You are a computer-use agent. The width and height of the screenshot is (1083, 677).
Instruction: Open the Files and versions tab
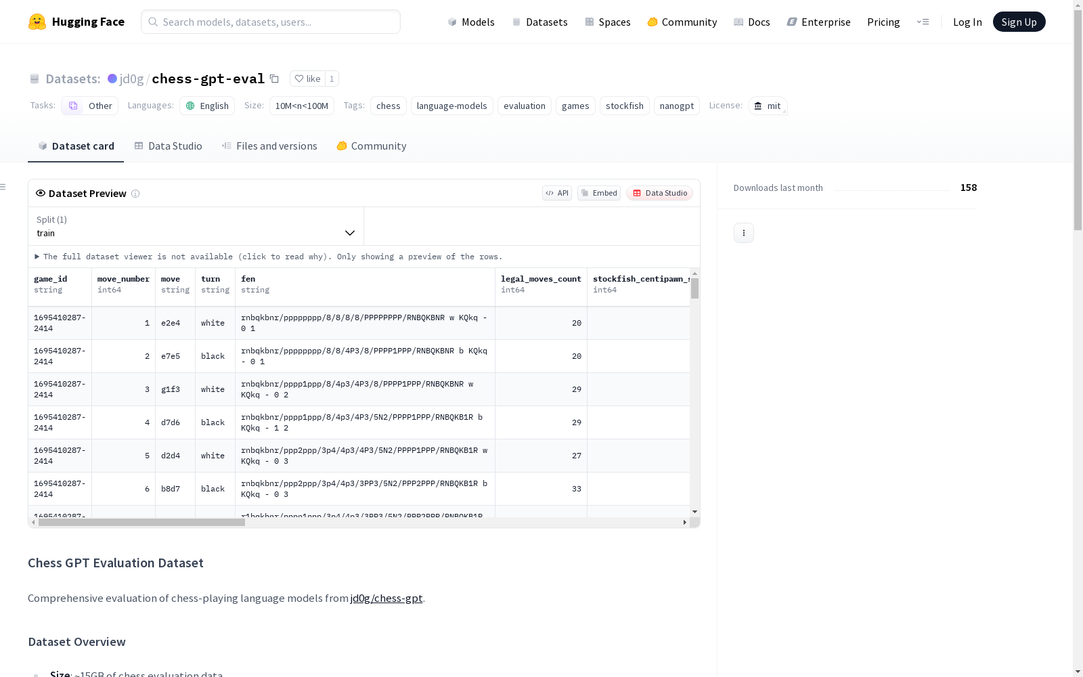(x=269, y=146)
